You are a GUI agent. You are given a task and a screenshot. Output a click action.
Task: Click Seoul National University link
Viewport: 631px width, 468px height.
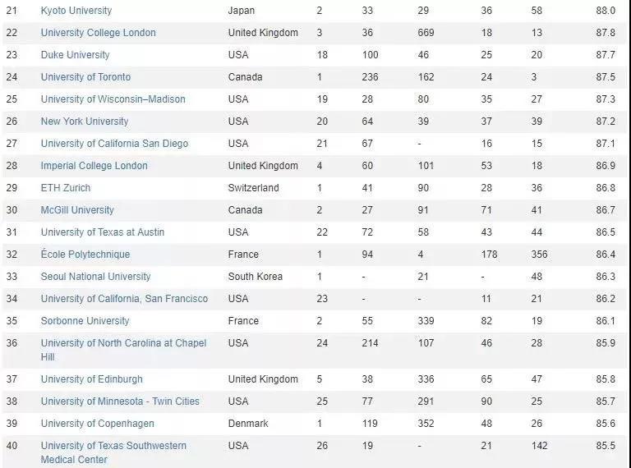click(96, 277)
